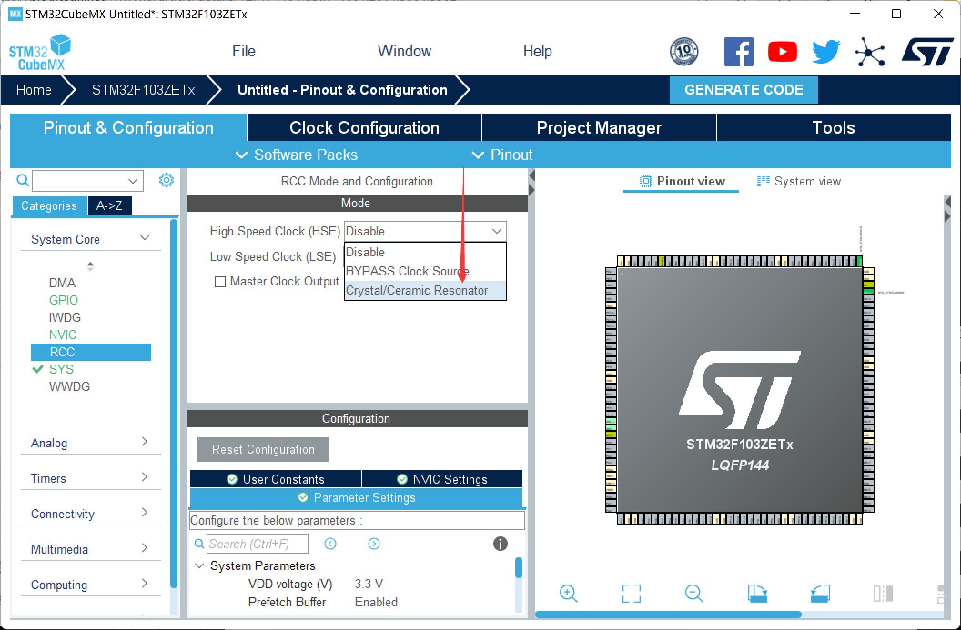961x630 pixels.
Task: Click the STM32CubeMX logo
Action: (x=40, y=52)
